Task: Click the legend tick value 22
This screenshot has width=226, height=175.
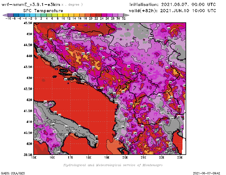Action: (96, 18)
